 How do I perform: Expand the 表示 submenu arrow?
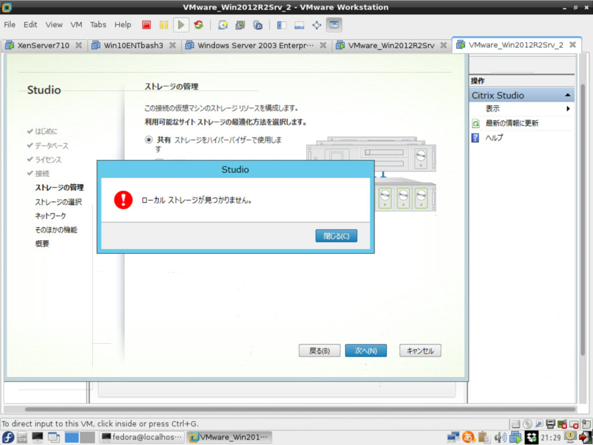point(568,109)
